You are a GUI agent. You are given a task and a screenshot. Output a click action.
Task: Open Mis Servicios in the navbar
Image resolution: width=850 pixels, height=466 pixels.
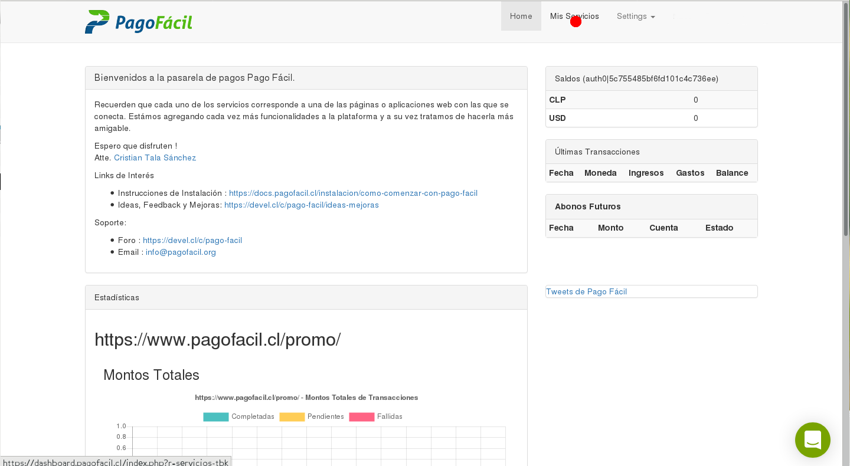[x=574, y=16]
